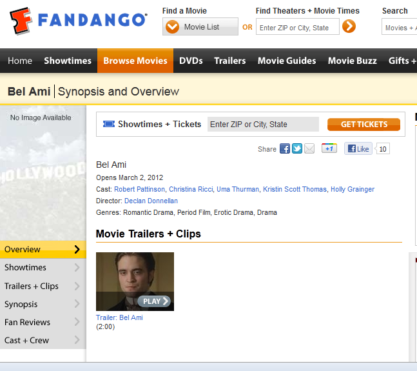417x371 pixels.
Task: Share via email envelope icon
Action: (309, 148)
